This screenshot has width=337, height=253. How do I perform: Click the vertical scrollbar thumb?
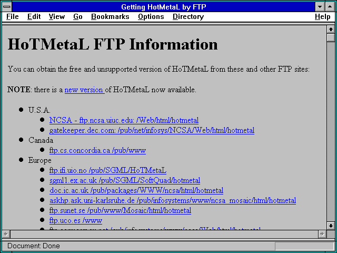pos(331,37)
